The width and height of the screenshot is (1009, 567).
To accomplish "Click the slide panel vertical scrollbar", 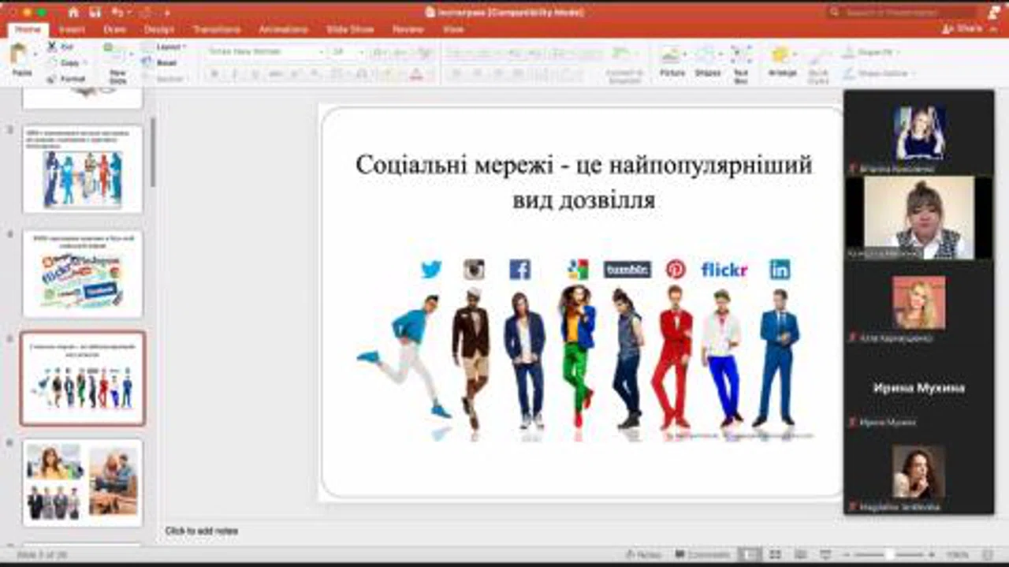I will tap(152, 152).
